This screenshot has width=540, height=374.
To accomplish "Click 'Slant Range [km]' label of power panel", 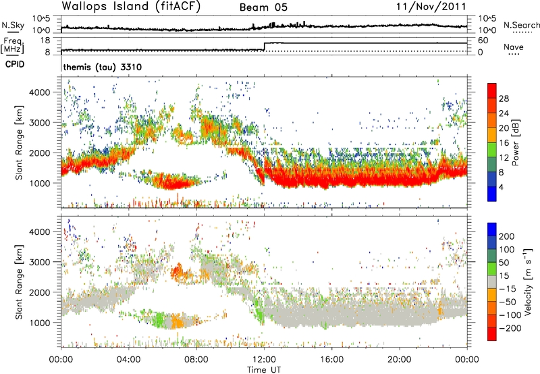I will coord(19,142).
